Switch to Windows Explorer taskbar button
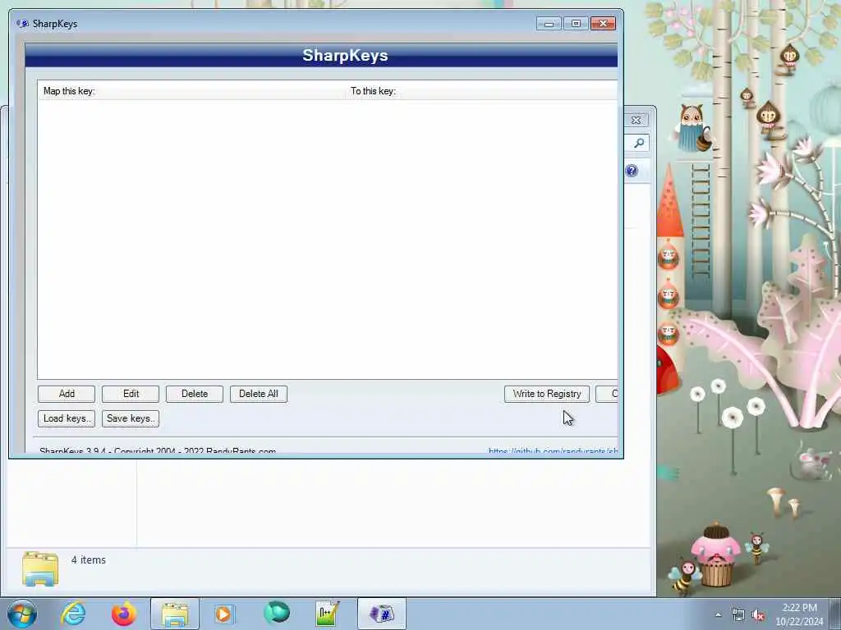 coord(175,614)
